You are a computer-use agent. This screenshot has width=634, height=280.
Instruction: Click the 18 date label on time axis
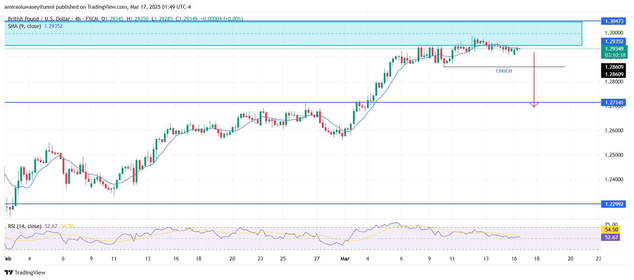[x=536, y=259]
